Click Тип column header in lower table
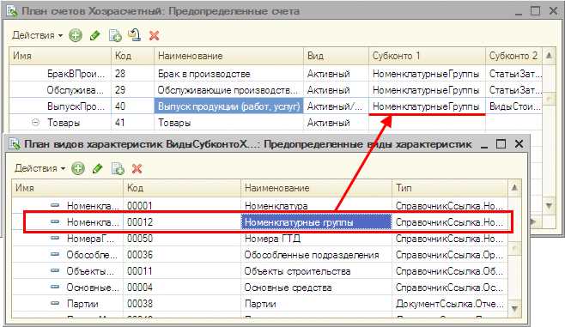Viewport: 565px width, 327px height. [449, 188]
